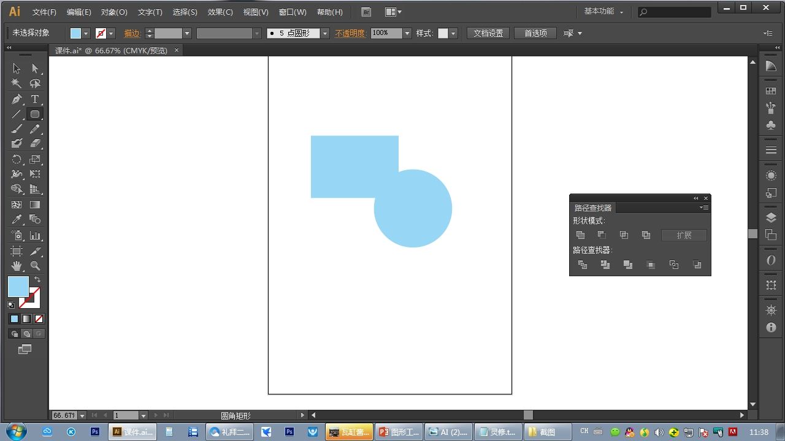The image size is (785, 441).
Task: Open the 对象(O) menu
Action: click(x=114, y=12)
